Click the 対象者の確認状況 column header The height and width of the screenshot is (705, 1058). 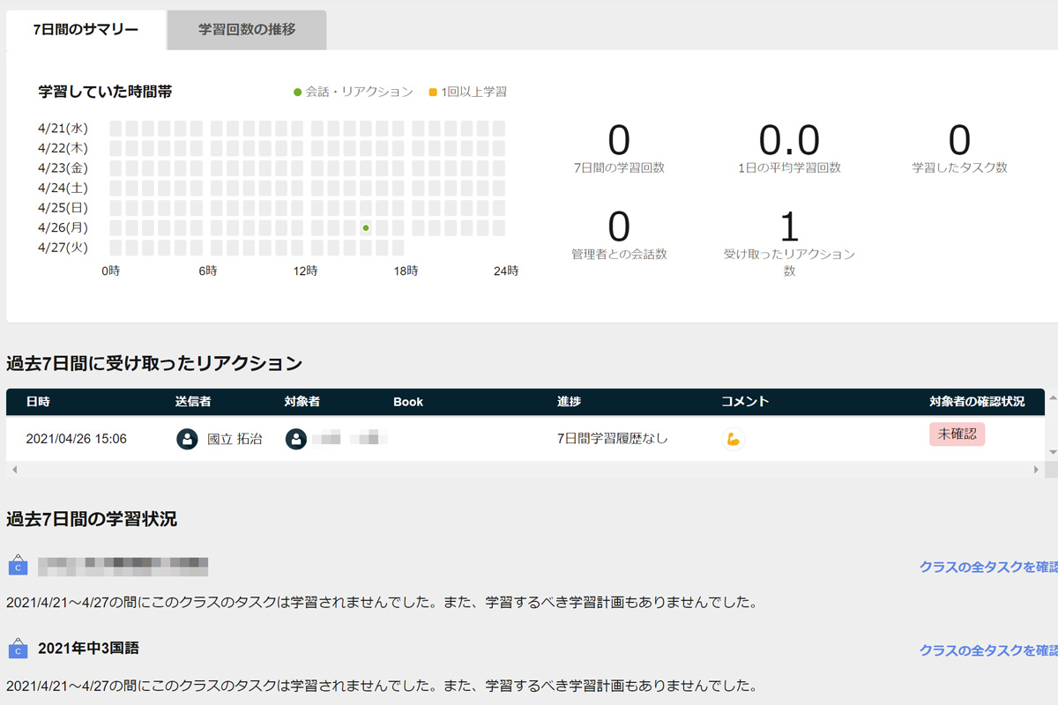[977, 402]
